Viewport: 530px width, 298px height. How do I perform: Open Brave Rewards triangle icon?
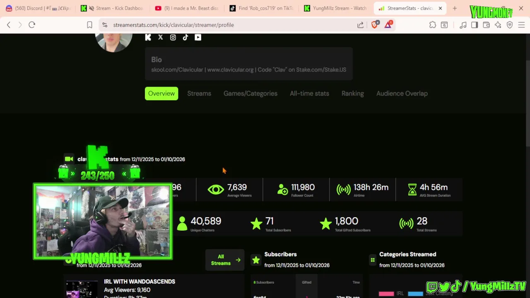coord(388,24)
